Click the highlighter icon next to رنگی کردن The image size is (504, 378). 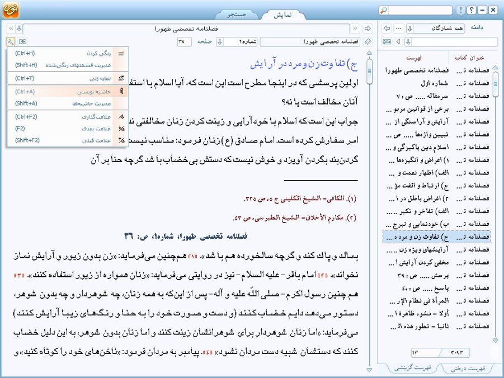121,53
